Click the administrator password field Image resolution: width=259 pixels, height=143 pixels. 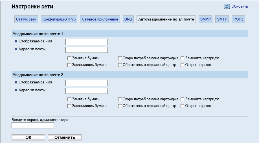[33, 126]
